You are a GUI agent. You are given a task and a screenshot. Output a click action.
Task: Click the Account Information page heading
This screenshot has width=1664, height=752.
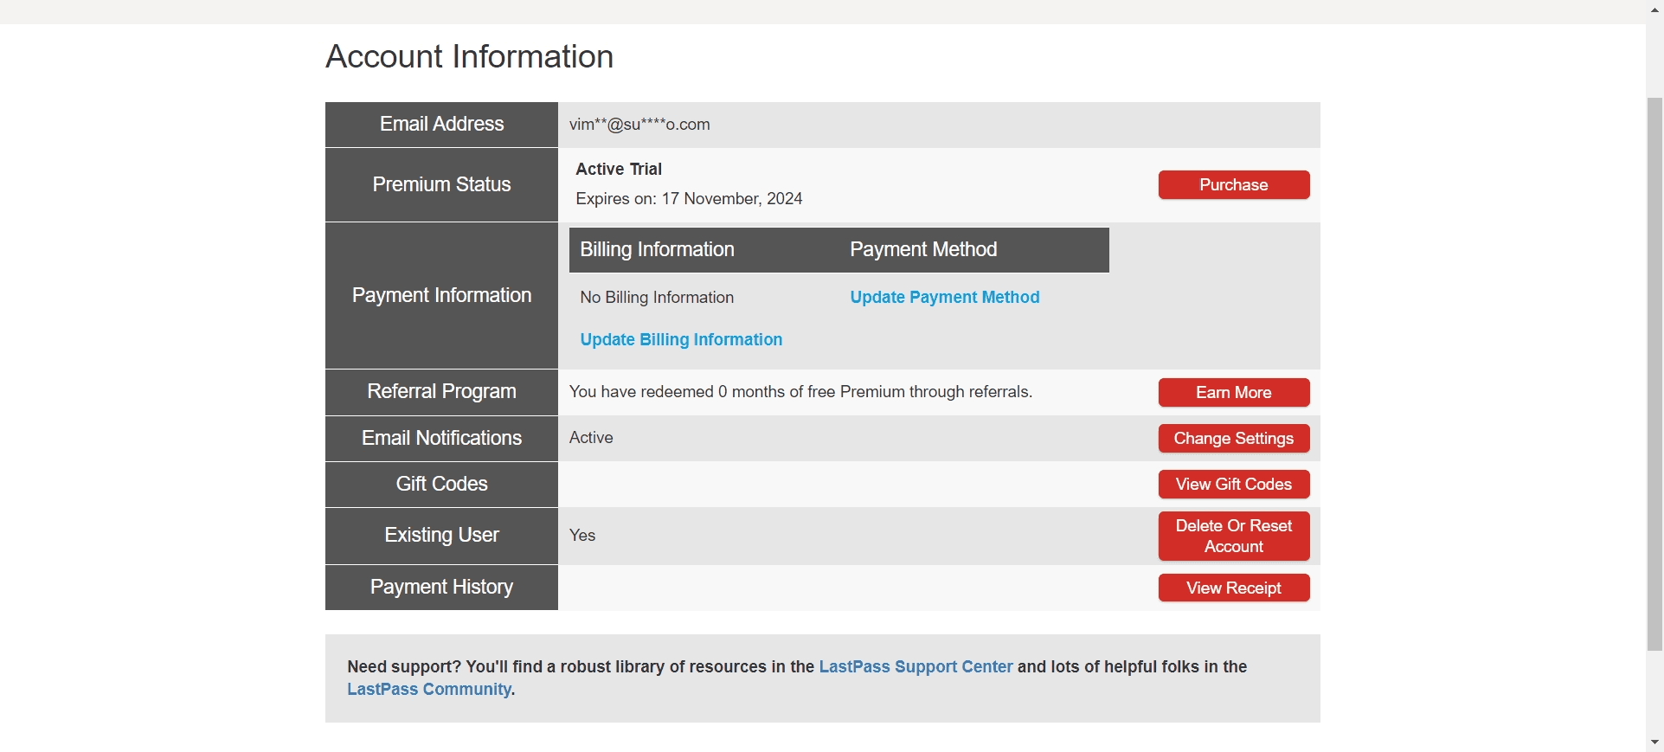(x=469, y=57)
